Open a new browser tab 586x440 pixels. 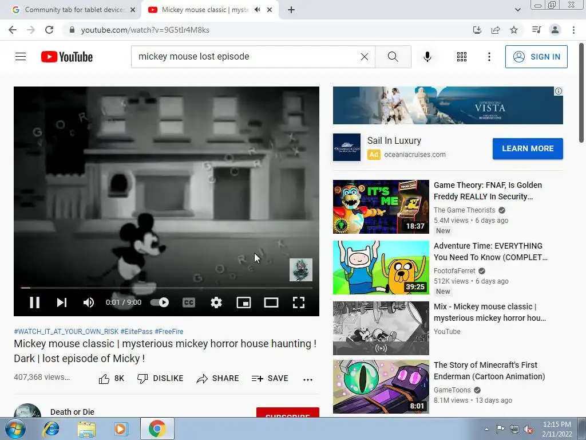(x=291, y=10)
